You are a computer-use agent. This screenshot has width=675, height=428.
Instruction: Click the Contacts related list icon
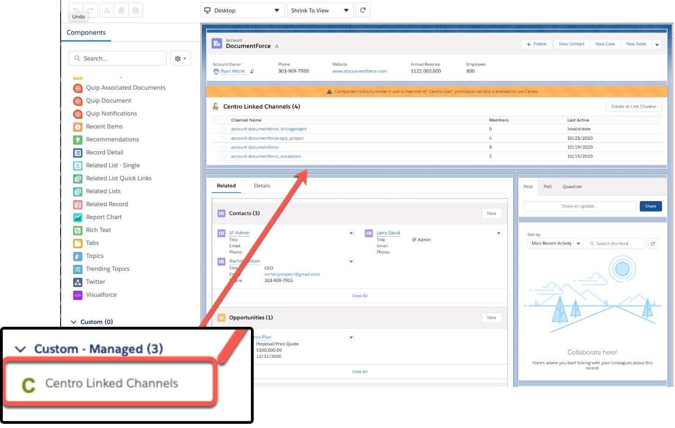[x=221, y=213]
